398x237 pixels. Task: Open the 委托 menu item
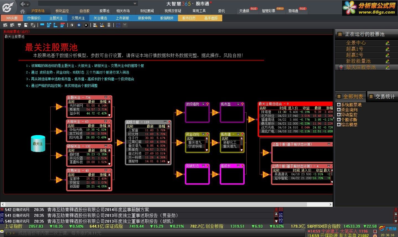(x=221, y=11)
